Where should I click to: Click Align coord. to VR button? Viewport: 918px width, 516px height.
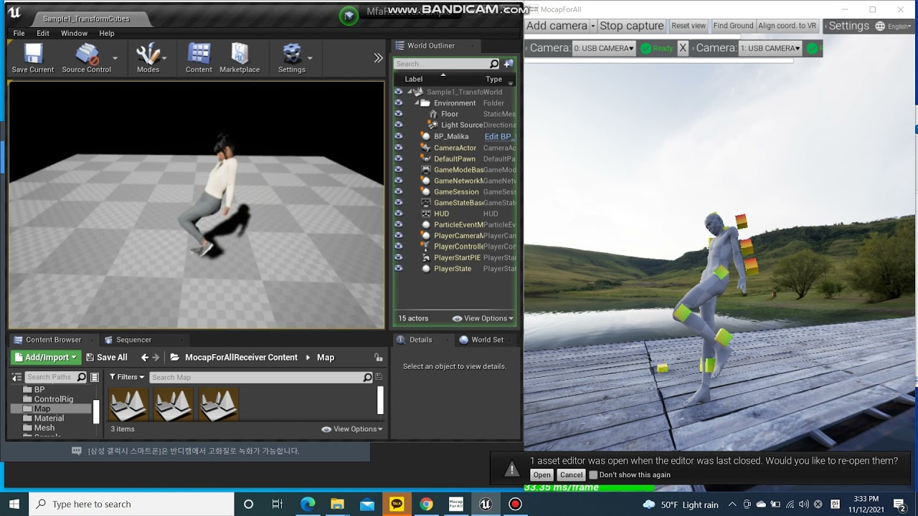[787, 26]
